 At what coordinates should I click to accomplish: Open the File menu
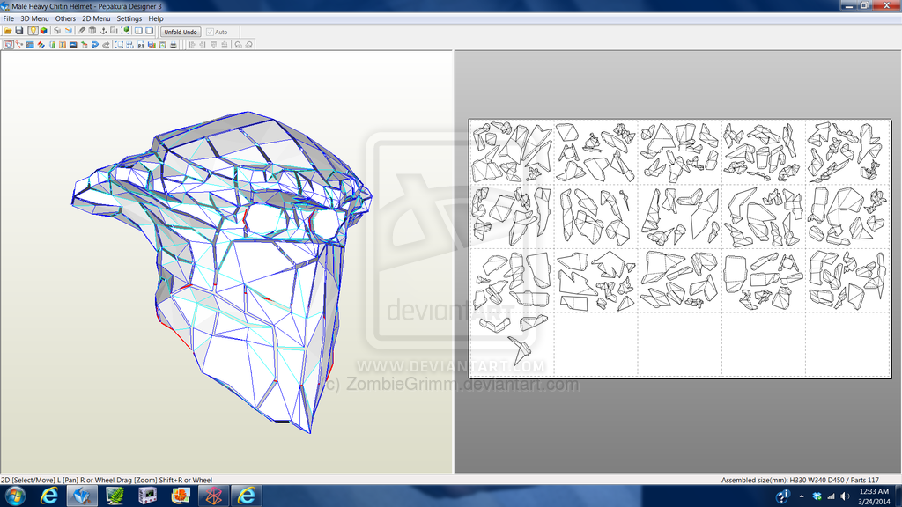click(x=9, y=18)
